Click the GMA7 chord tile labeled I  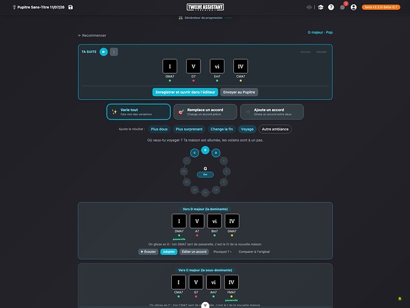[170, 67]
